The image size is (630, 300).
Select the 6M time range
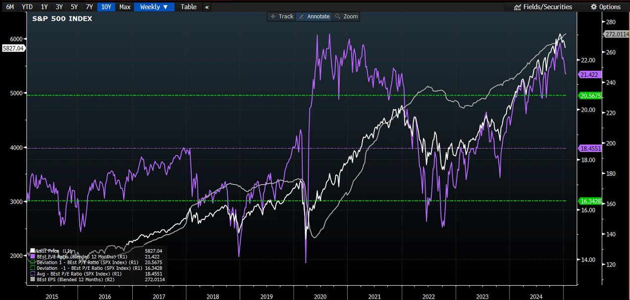pos(10,7)
